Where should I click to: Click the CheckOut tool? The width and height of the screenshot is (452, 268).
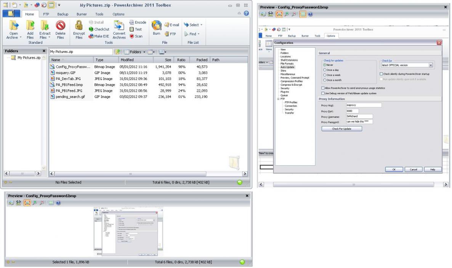point(99,29)
